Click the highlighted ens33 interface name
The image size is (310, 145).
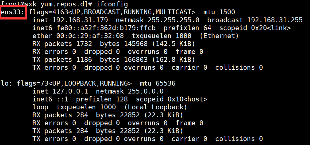tap(13, 13)
